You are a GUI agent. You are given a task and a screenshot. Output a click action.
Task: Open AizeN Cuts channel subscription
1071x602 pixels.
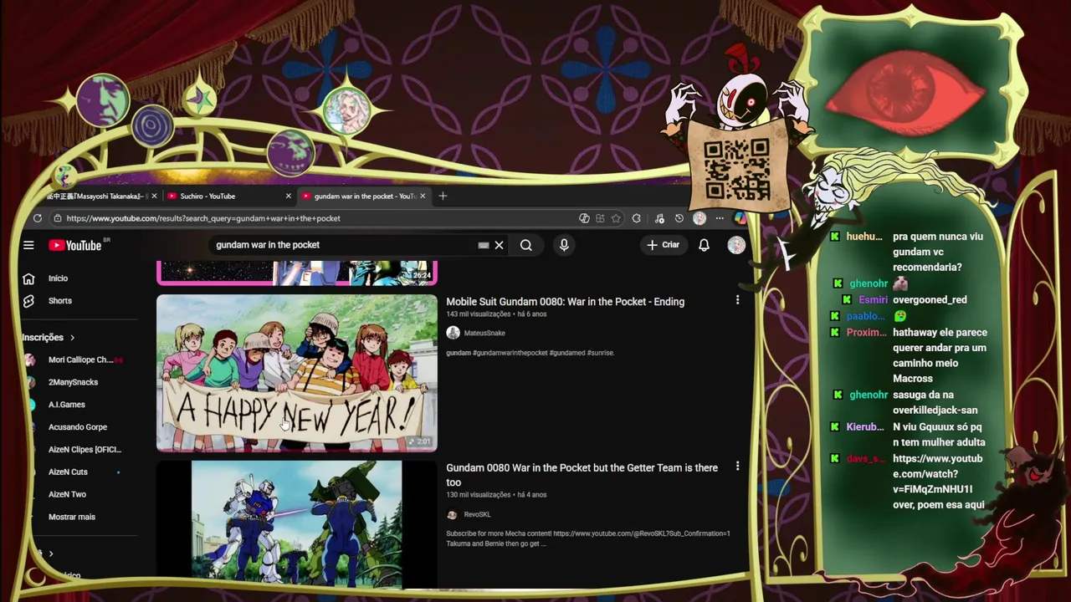68,472
